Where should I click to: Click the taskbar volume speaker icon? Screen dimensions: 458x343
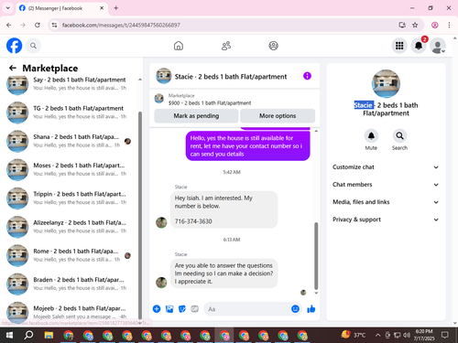click(x=407, y=335)
